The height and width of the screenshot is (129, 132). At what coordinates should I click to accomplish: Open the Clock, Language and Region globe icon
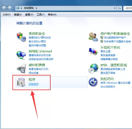(93, 69)
